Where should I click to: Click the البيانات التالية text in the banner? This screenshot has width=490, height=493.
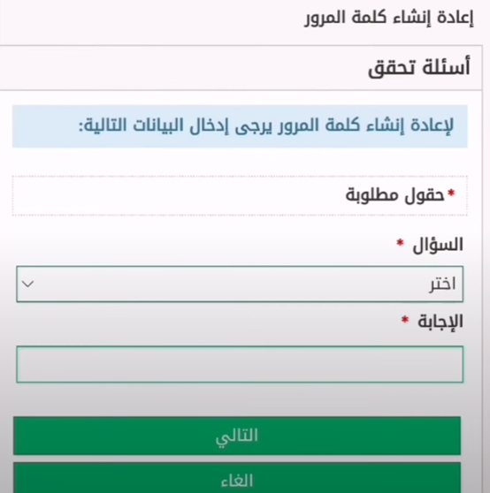pos(131,125)
